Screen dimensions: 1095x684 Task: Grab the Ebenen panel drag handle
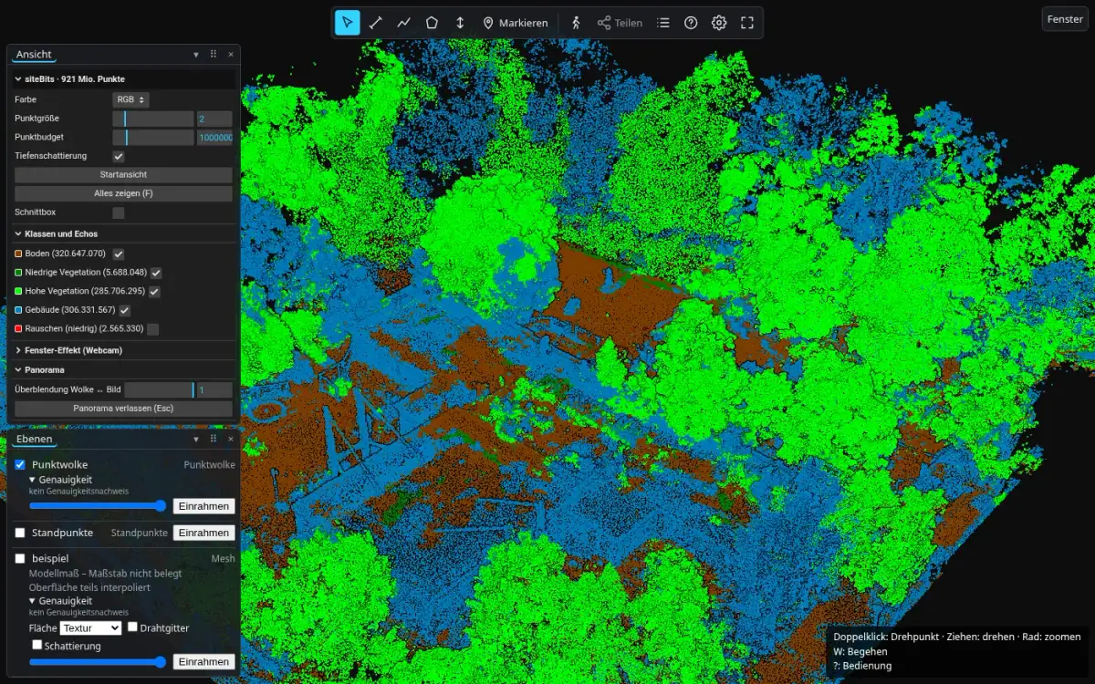[214, 439]
